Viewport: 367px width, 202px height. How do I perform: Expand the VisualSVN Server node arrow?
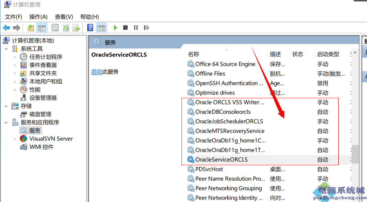point(15,139)
